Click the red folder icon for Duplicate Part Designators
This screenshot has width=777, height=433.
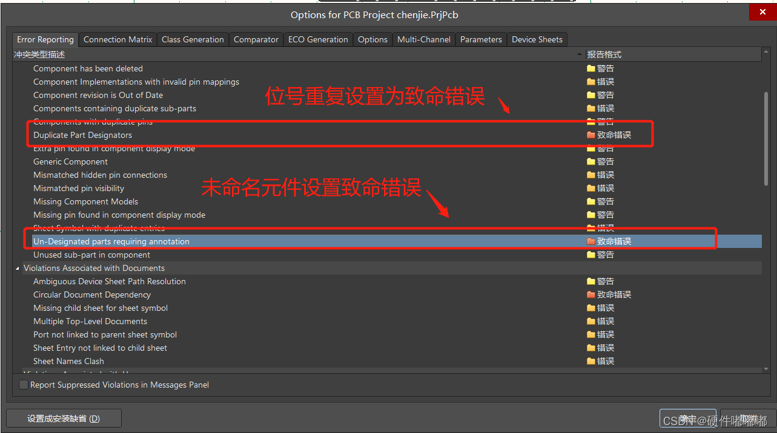591,135
